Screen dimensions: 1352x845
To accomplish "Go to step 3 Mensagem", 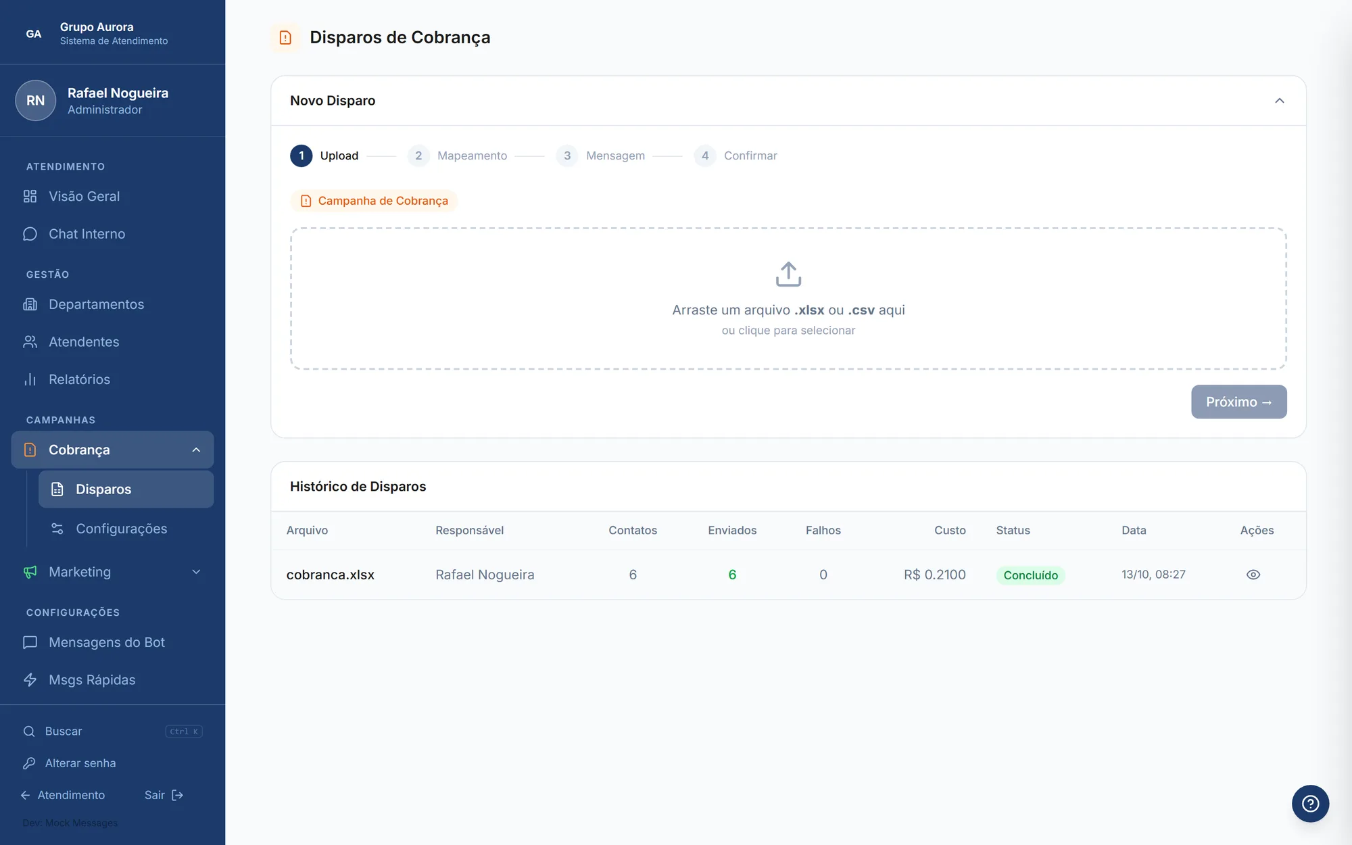I will (x=600, y=155).
